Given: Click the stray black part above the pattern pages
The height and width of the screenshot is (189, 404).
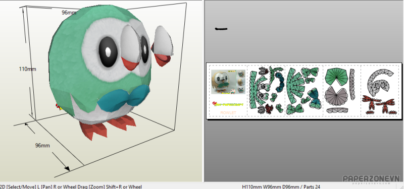Looking at the screenshot, I should tap(221, 29).
